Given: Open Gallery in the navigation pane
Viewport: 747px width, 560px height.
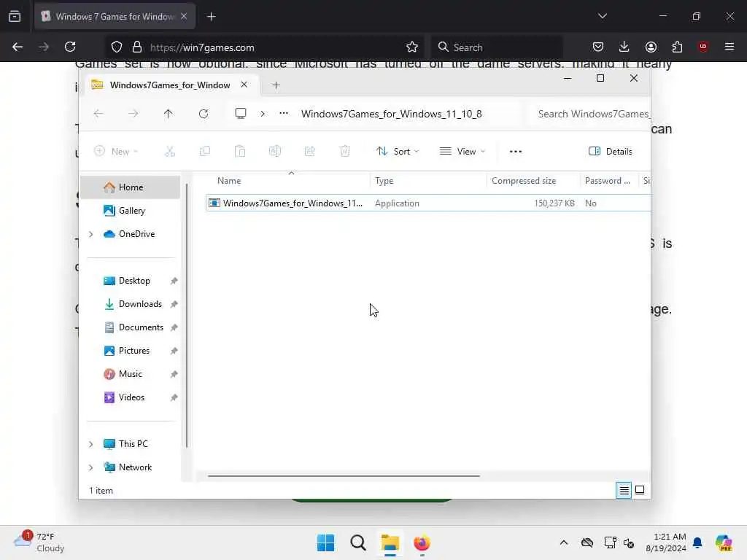Looking at the screenshot, I should tap(131, 211).
